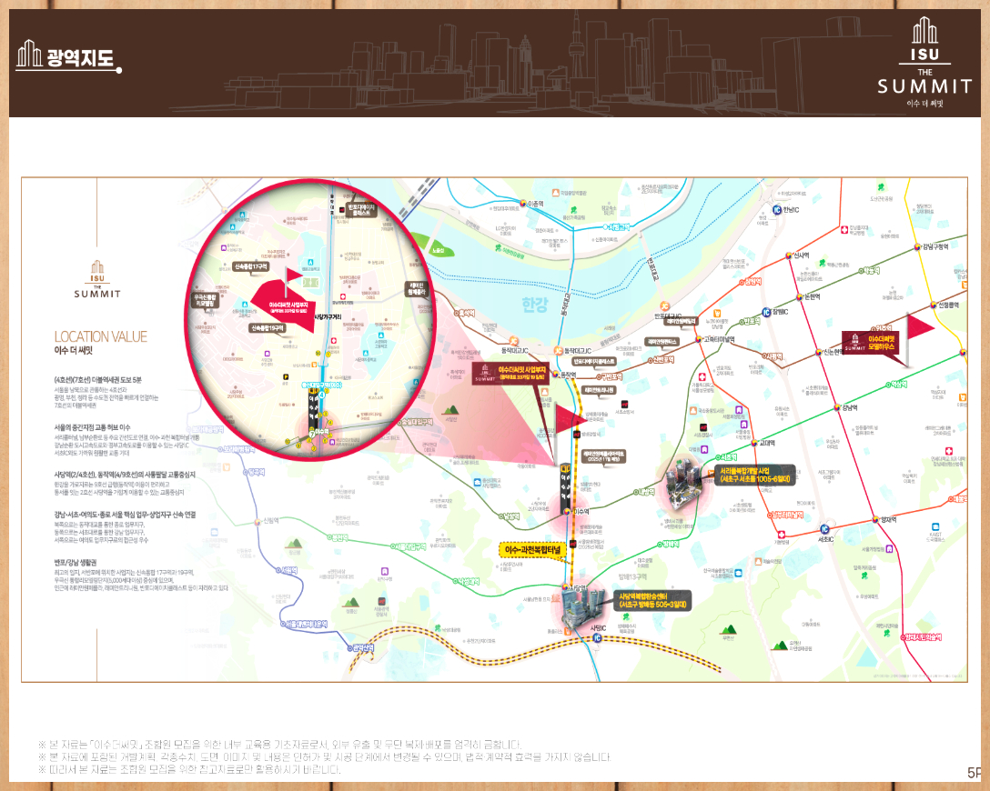Click the ISU The Summit logo in header
Viewport: 990px width, 791px height.
click(x=925, y=62)
